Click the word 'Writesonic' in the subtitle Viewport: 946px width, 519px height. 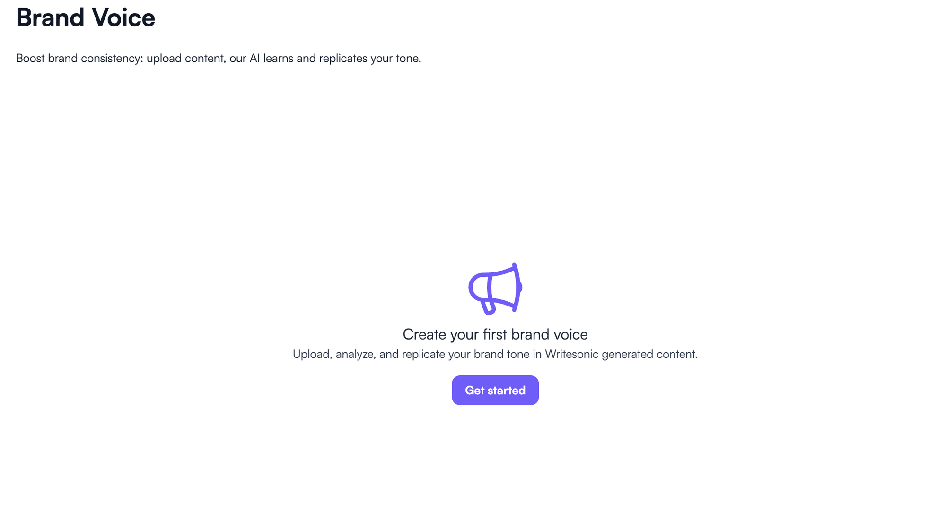(570, 353)
